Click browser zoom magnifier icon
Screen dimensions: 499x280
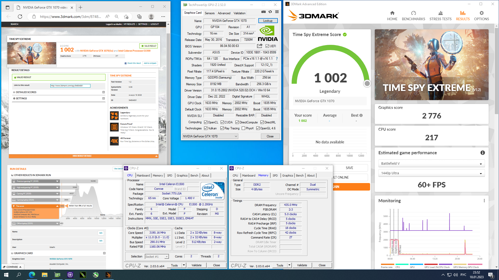coord(117,17)
